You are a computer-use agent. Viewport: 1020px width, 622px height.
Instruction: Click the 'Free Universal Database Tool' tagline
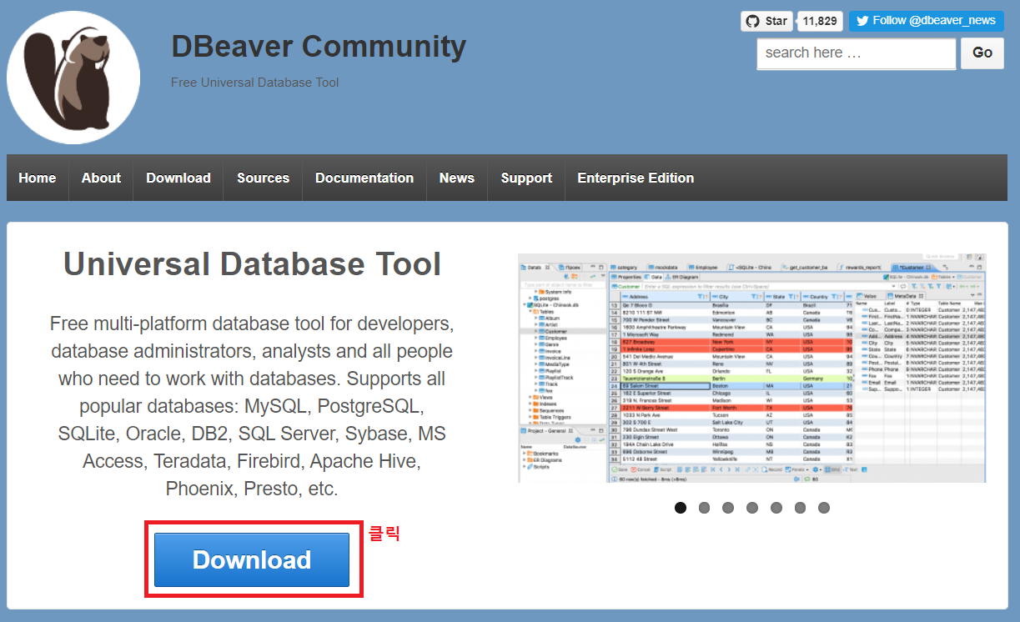point(254,83)
